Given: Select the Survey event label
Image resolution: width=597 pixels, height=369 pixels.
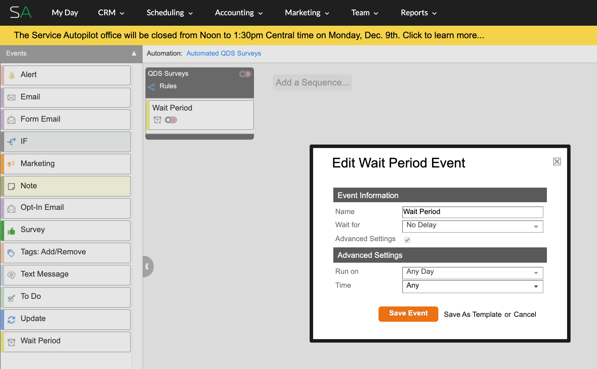Looking at the screenshot, I should (x=33, y=230).
